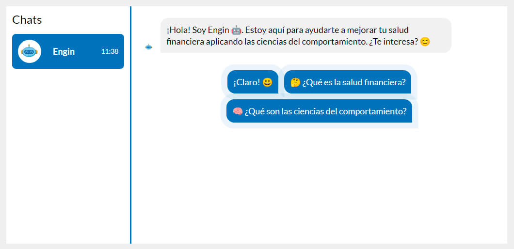Viewport: 514px width, 249px height.
Task: Click the blushing smiley ending the greeting
Action: pos(425,42)
